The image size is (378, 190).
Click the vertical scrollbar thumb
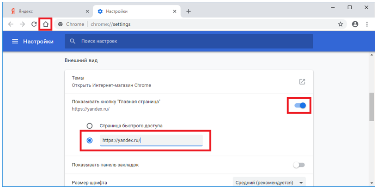tap(372, 107)
